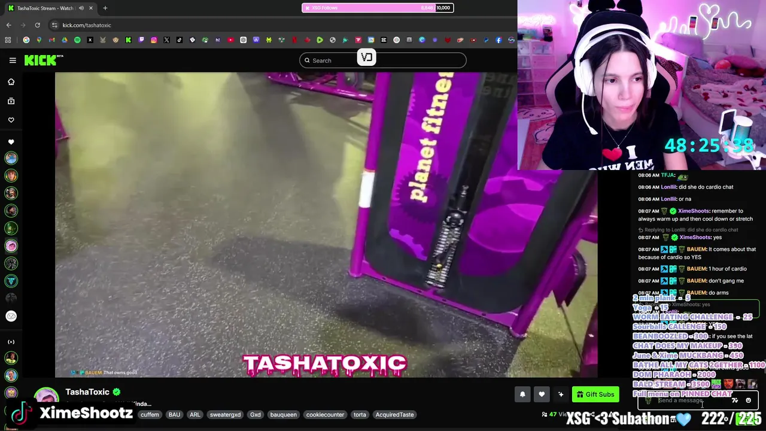
Task: Click the stream video player
Action: click(326, 225)
